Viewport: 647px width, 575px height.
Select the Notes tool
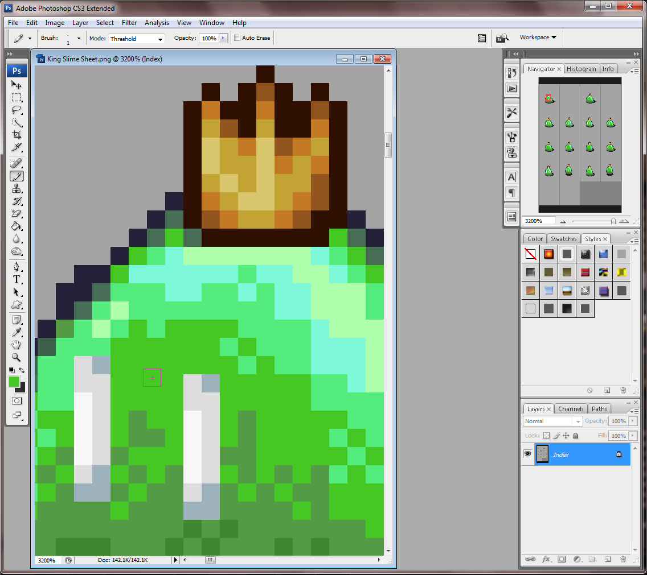[x=17, y=320]
